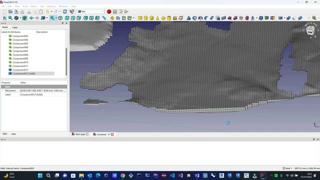Click the Fit selection magnifier icon

point(10,18)
